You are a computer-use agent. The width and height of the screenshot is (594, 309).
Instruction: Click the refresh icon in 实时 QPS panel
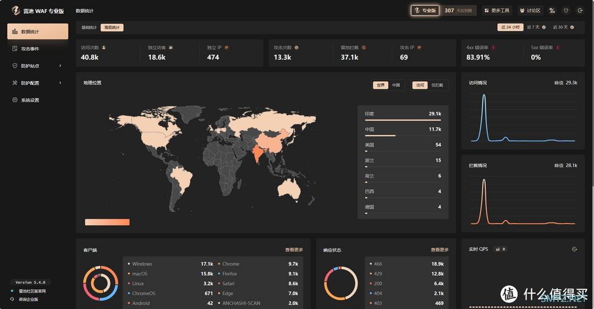coord(574,249)
